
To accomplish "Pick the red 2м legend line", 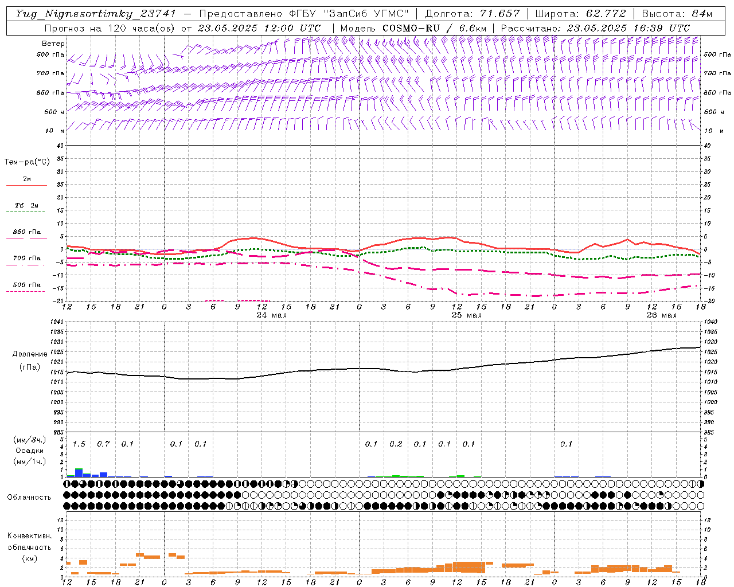I will tap(26, 185).
